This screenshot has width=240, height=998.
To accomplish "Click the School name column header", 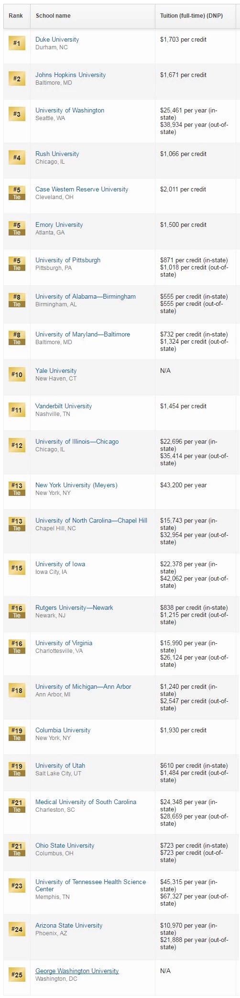I will point(53,16).
